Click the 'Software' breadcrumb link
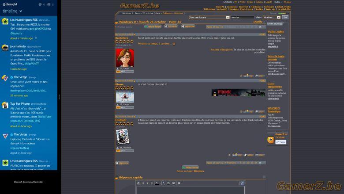The image size is (344, 194). [167, 13]
